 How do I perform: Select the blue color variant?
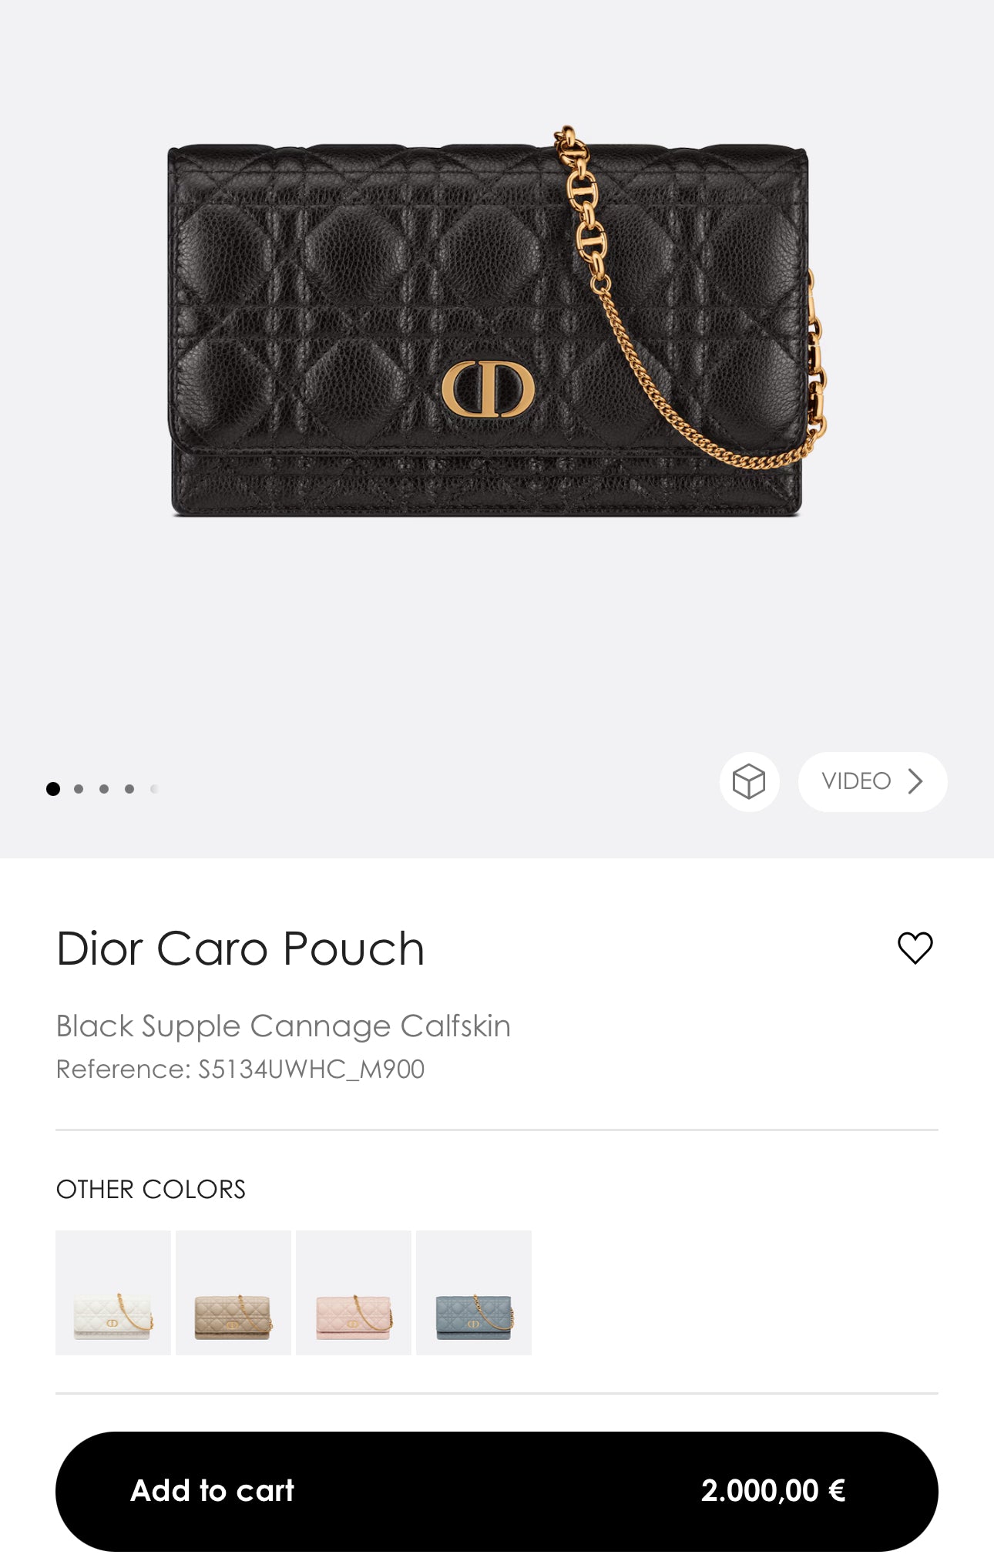(474, 1293)
